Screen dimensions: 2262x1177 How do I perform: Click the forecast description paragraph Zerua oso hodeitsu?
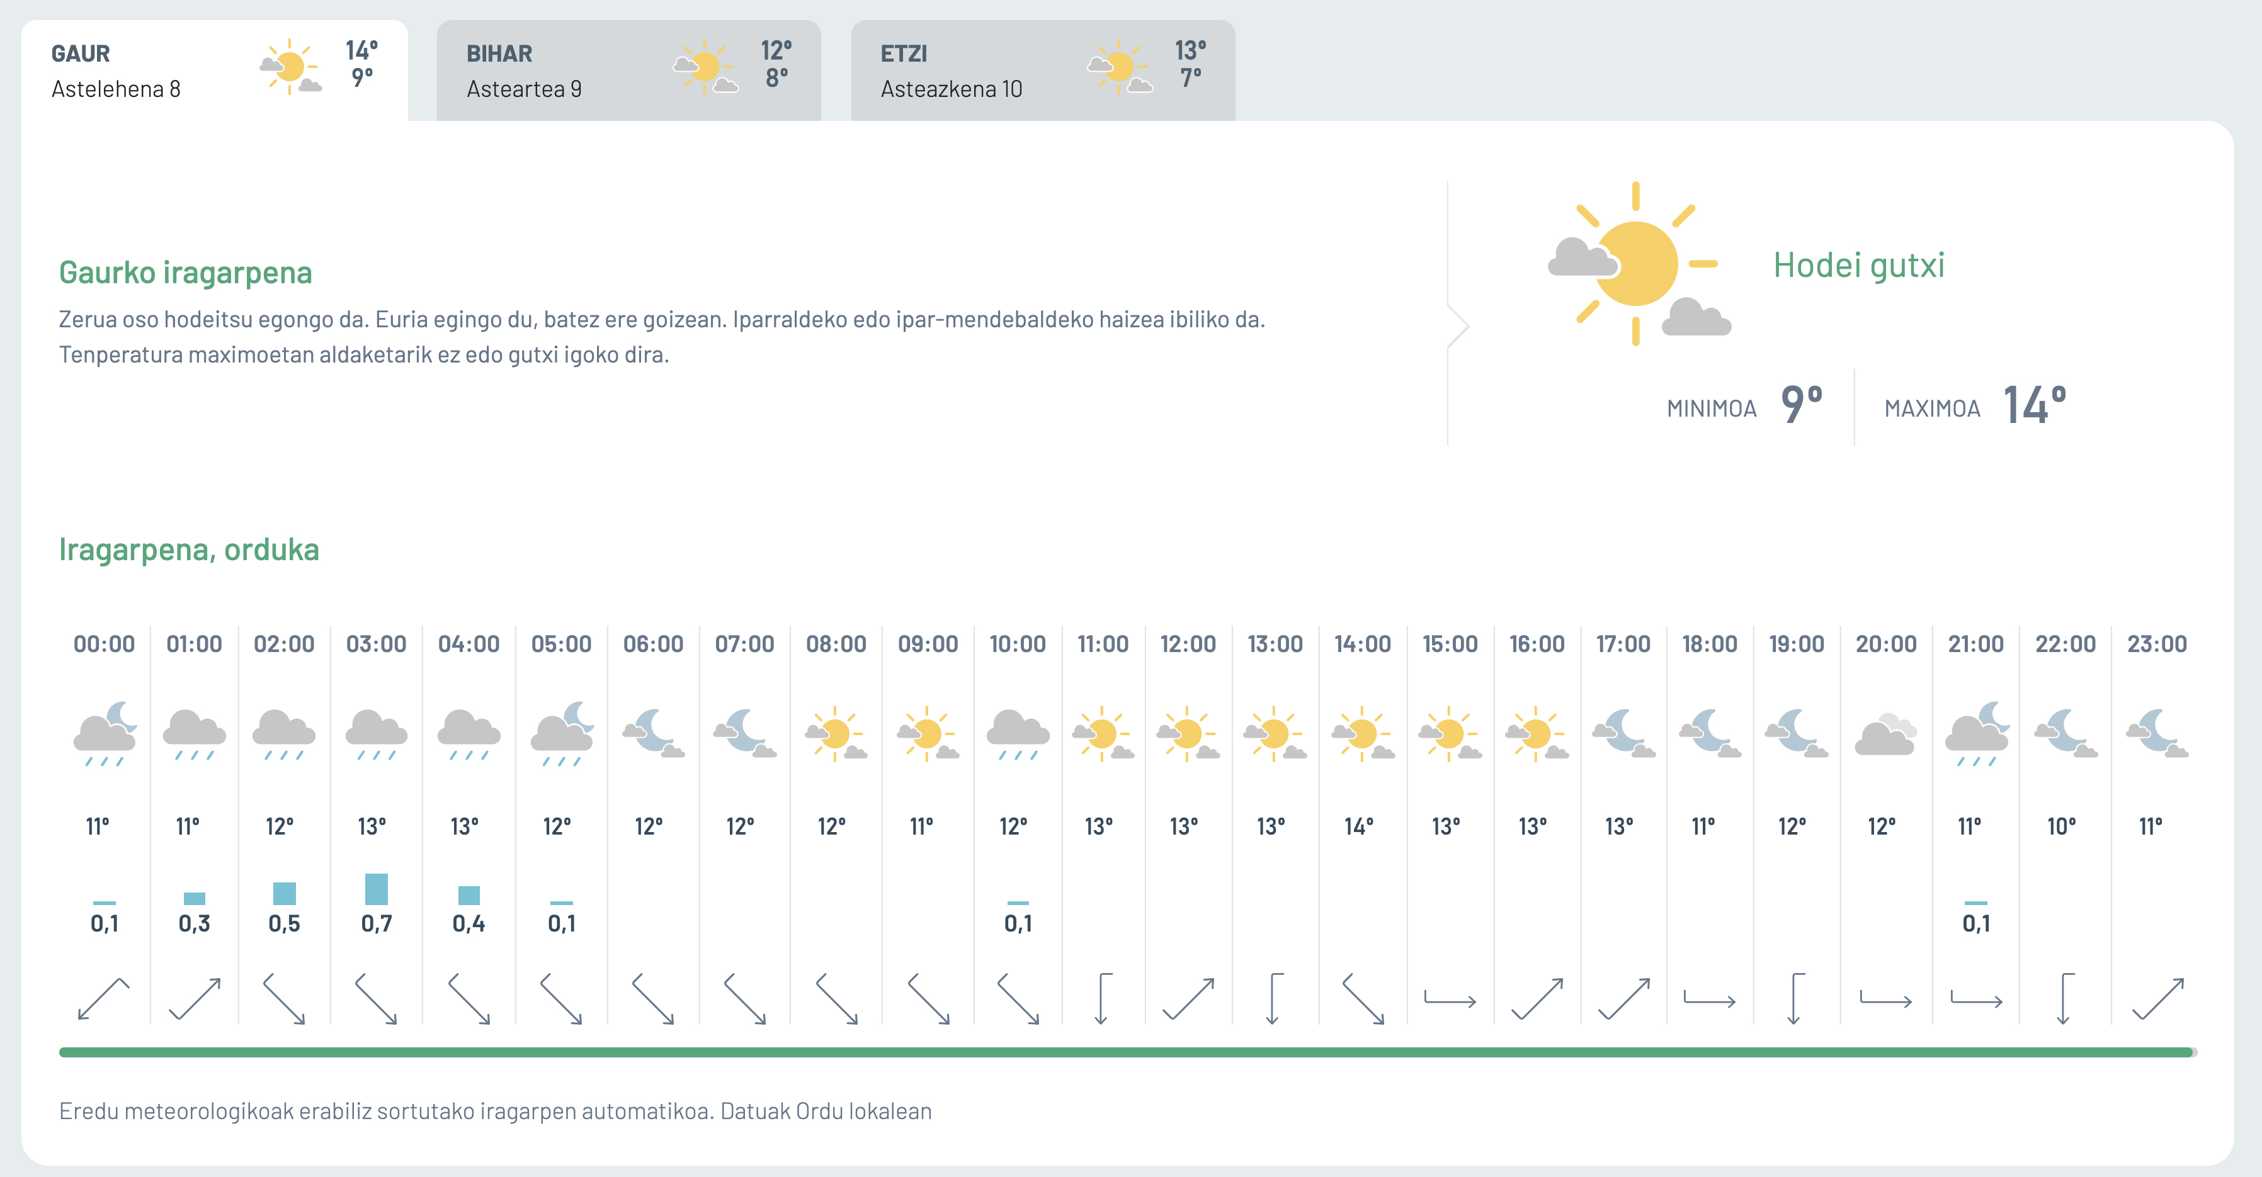662,337
